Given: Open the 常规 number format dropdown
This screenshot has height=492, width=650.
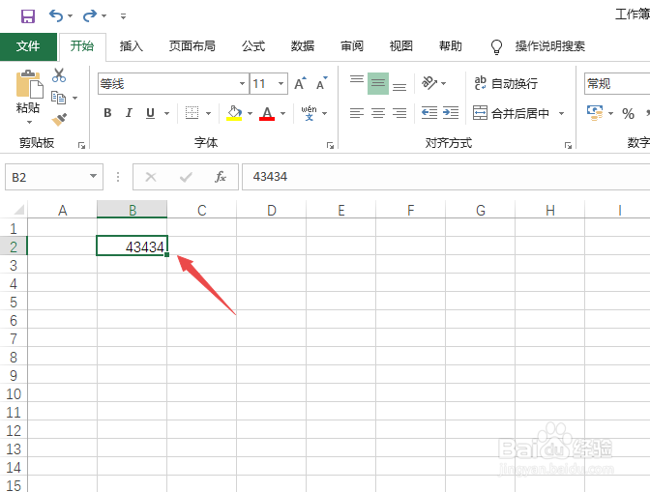Looking at the screenshot, I should 617,84.
